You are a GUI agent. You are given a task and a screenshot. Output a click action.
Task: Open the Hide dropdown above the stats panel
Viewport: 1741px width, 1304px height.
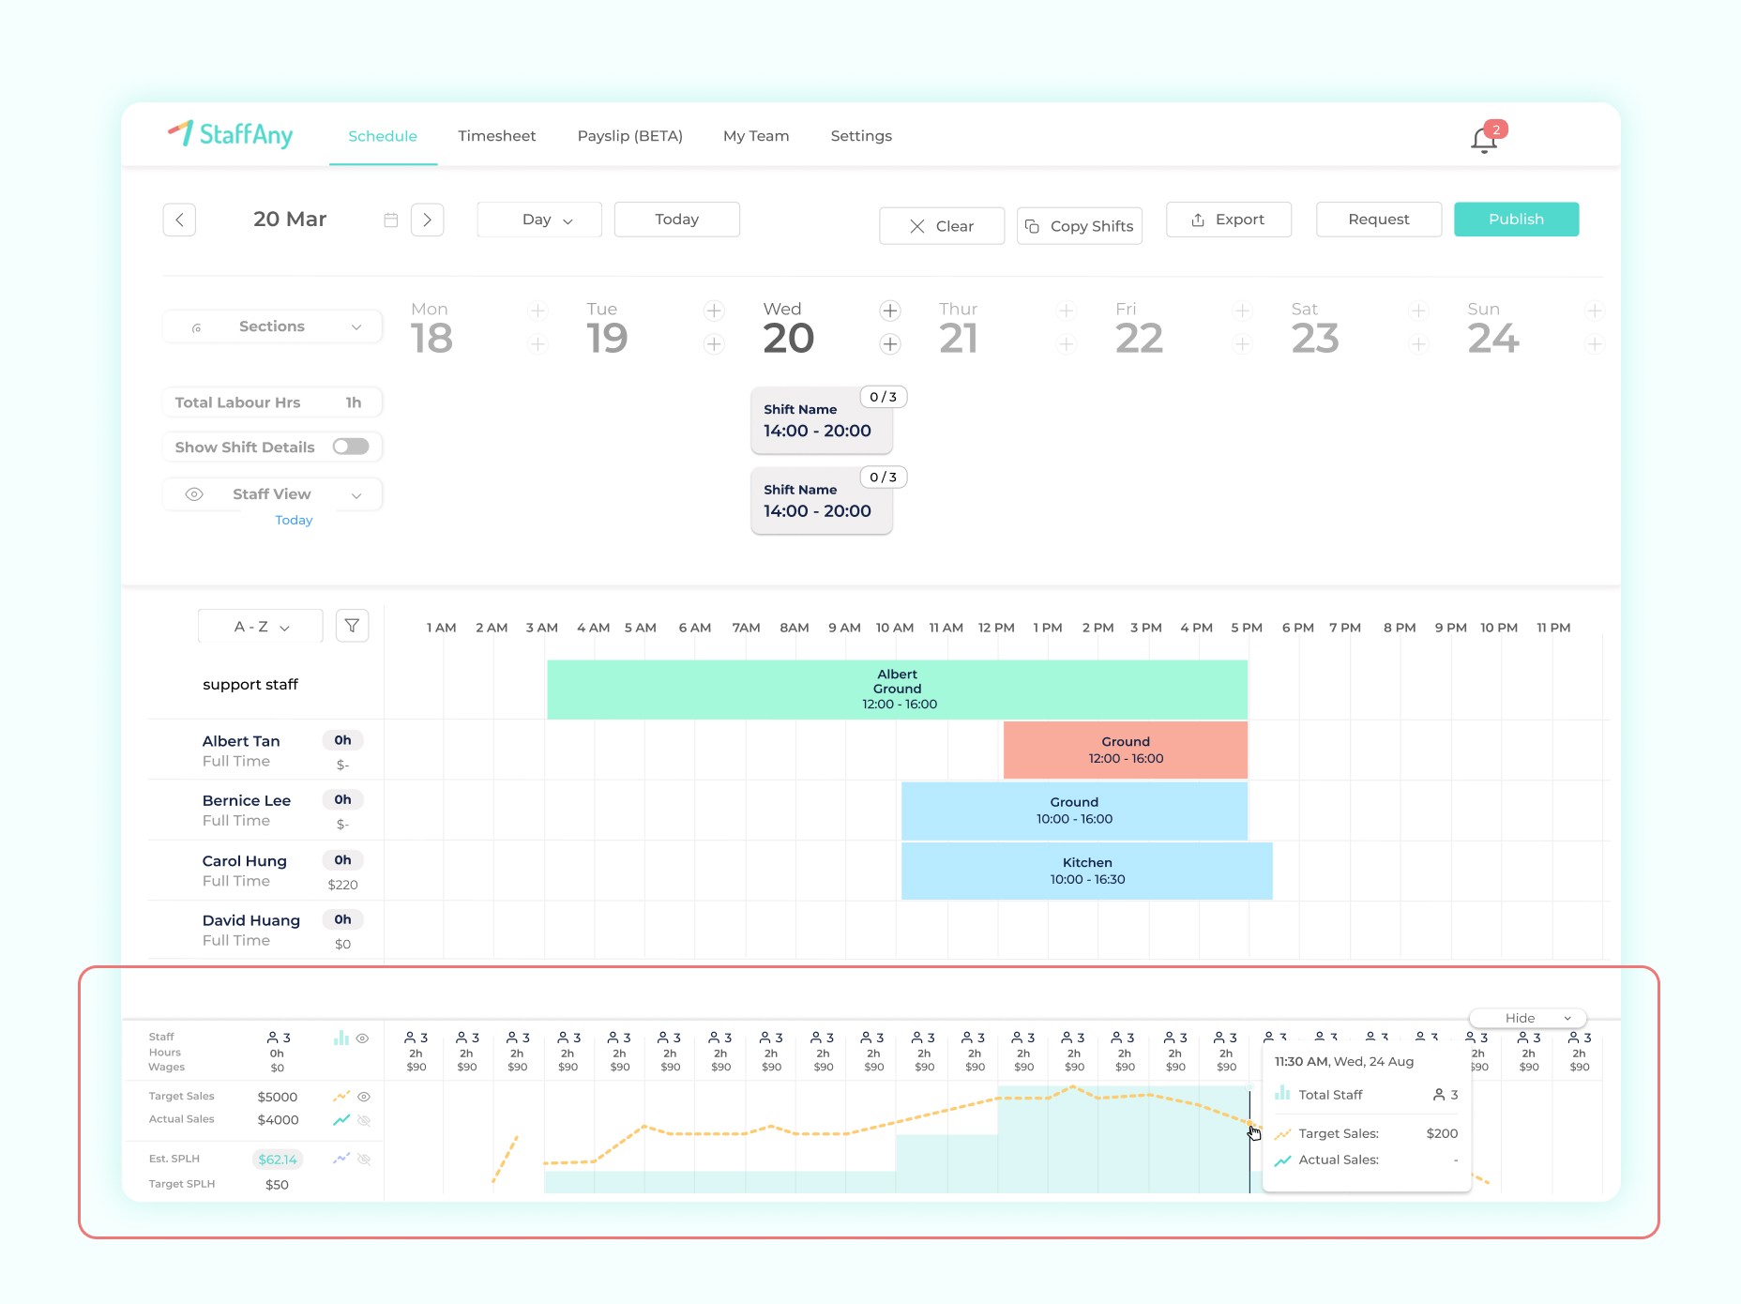[x=1526, y=1017]
